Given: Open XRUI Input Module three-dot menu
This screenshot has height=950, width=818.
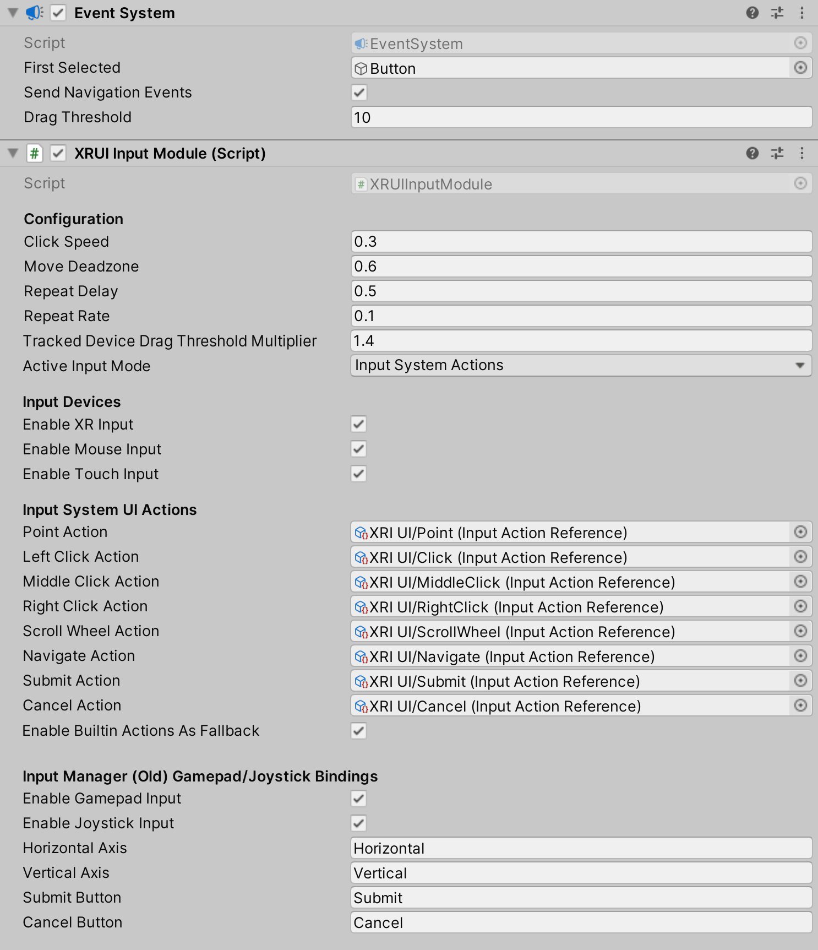Looking at the screenshot, I should point(801,153).
